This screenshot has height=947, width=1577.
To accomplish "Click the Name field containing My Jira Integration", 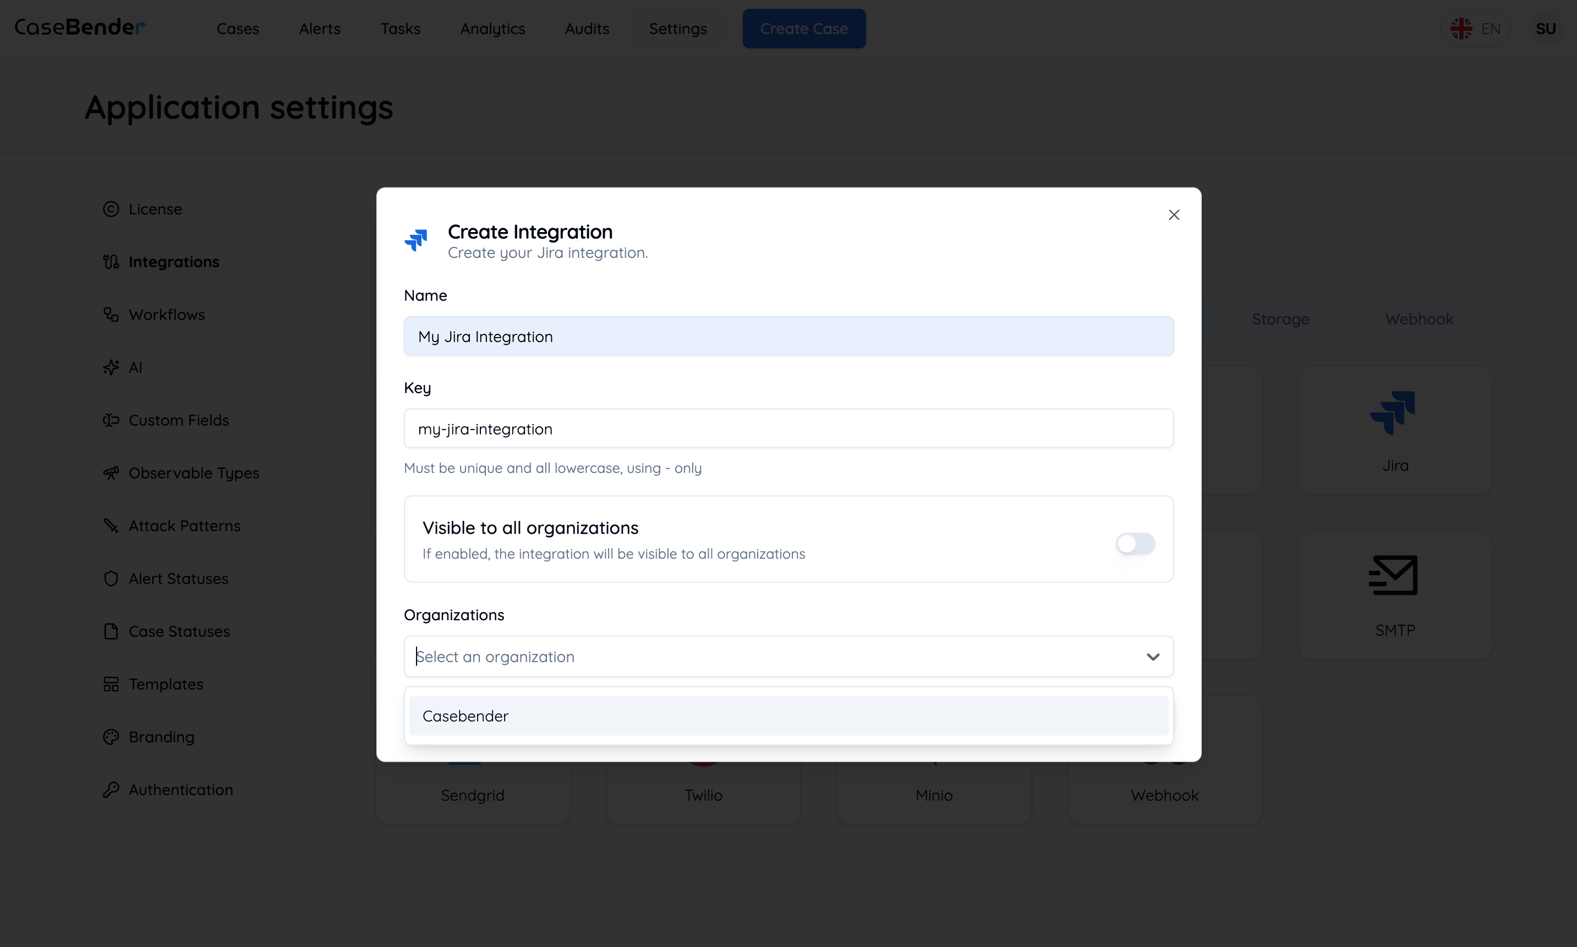I will [x=787, y=335].
